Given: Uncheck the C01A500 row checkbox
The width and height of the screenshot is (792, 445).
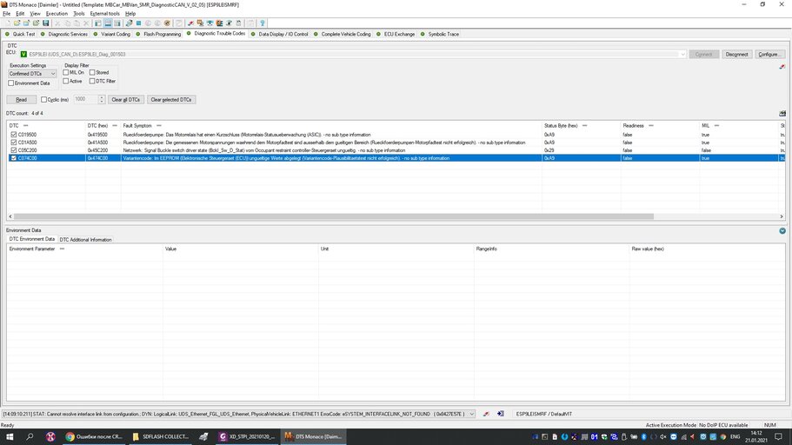Looking at the screenshot, I should (x=14, y=143).
